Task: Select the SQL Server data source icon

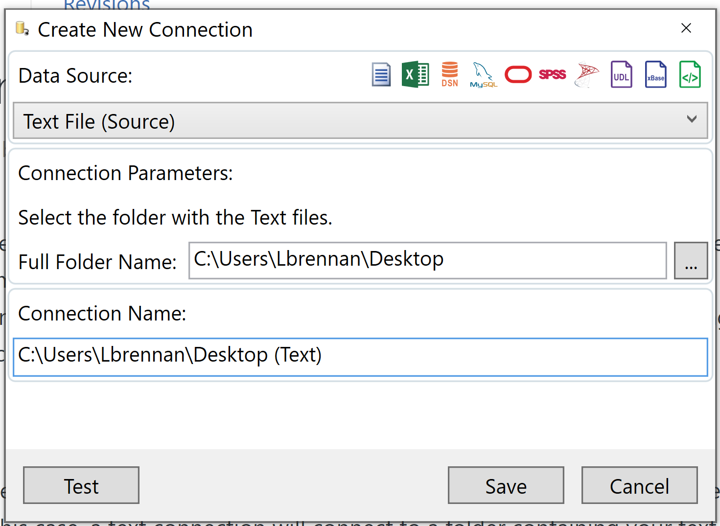Action: point(586,74)
